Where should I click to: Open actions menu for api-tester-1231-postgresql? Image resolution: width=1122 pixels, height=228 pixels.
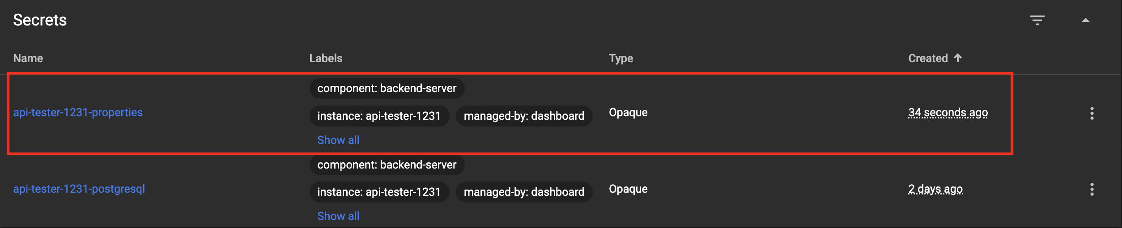[1092, 190]
